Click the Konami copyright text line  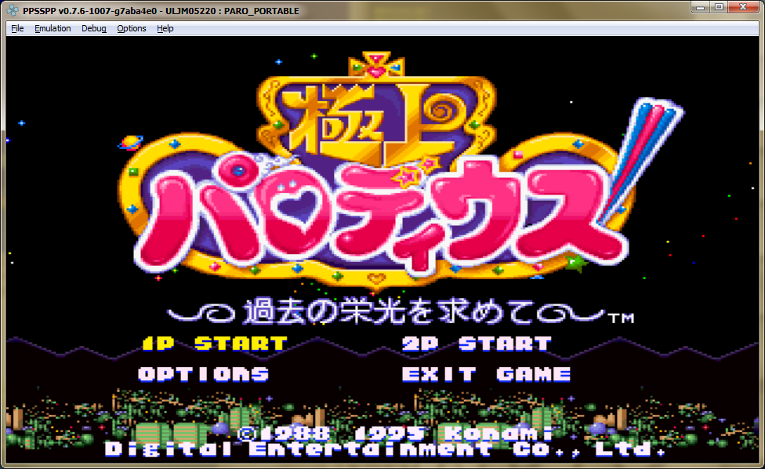[395, 434]
